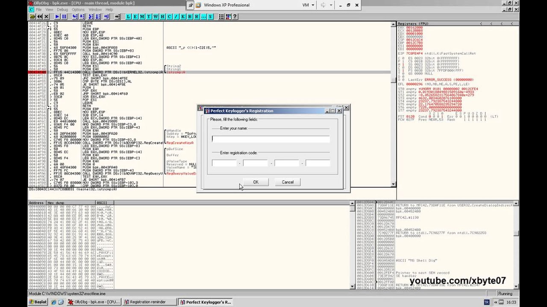Show Run trace via ellipsis button
Image resolution: width=547 pixels, height=307 pixels.
(203, 17)
